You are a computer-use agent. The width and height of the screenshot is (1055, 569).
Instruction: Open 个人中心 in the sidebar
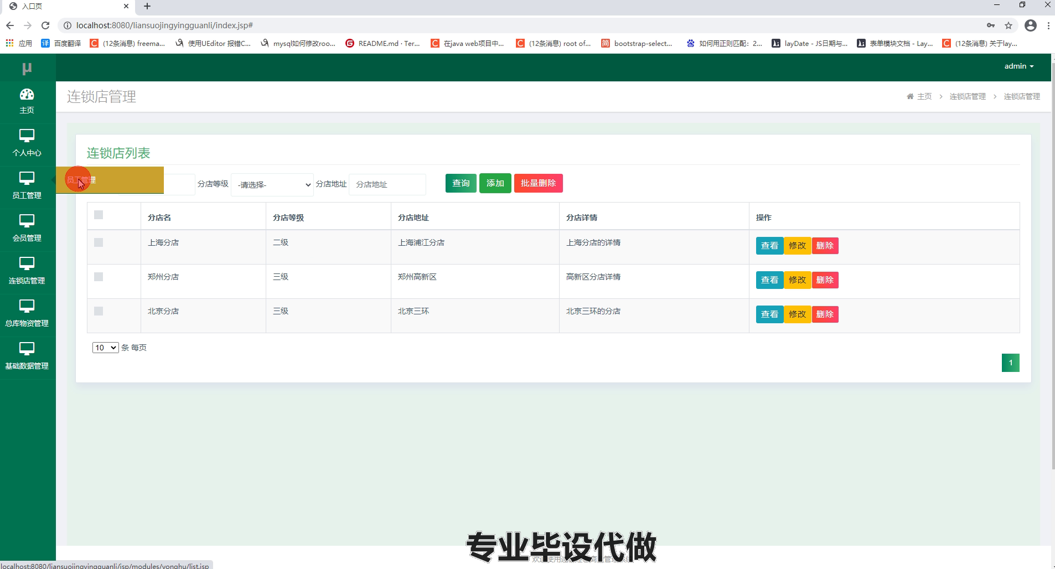point(27,143)
